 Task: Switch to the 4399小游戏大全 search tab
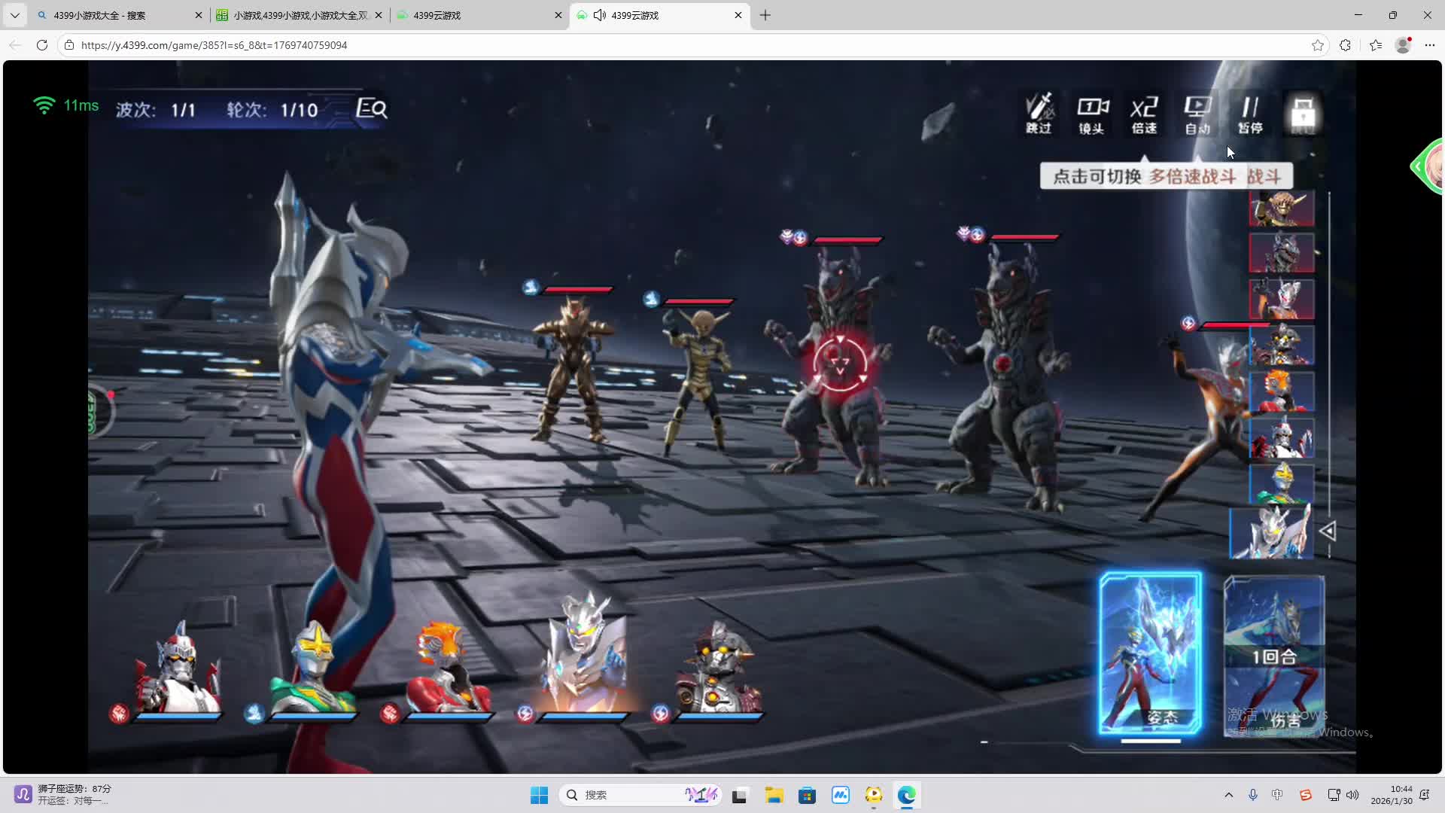(x=113, y=15)
